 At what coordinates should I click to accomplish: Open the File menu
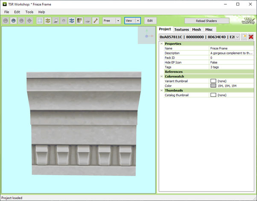pos(6,12)
